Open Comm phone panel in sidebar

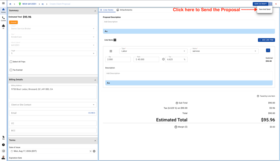pyautogui.click(x=3, y=19)
